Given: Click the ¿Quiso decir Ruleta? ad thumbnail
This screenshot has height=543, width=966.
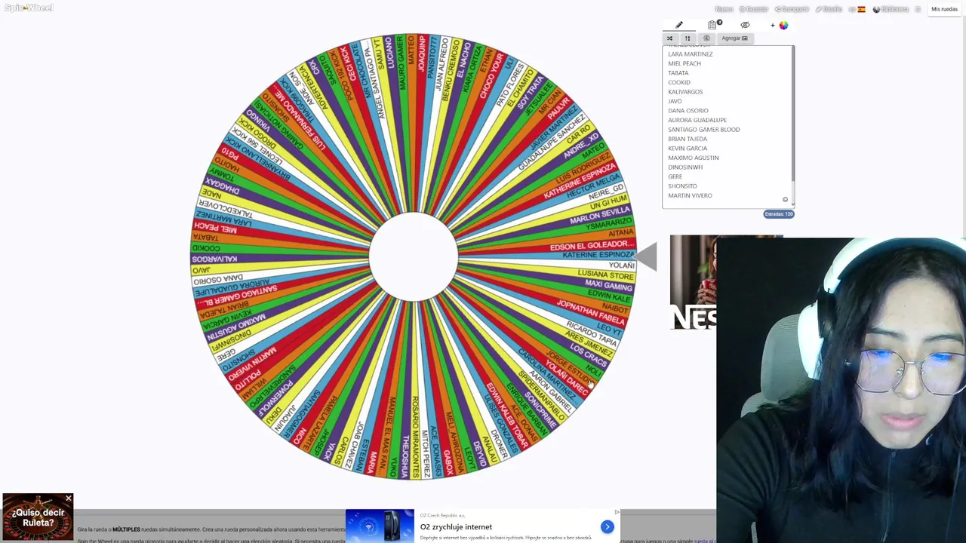Looking at the screenshot, I should pyautogui.click(x=38, y=517).
